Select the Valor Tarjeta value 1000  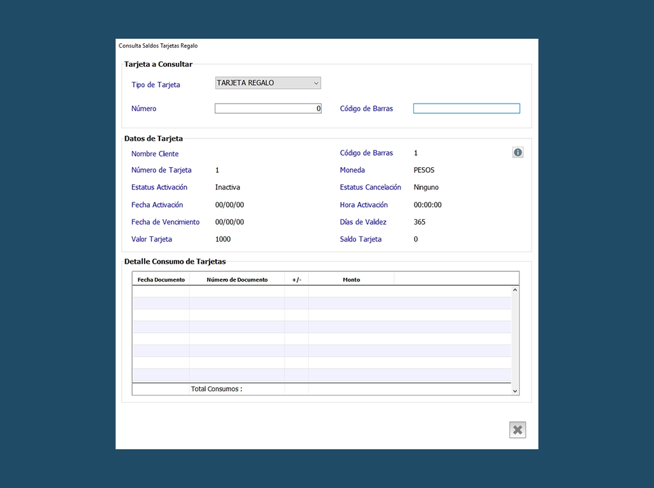pos(223,240)
